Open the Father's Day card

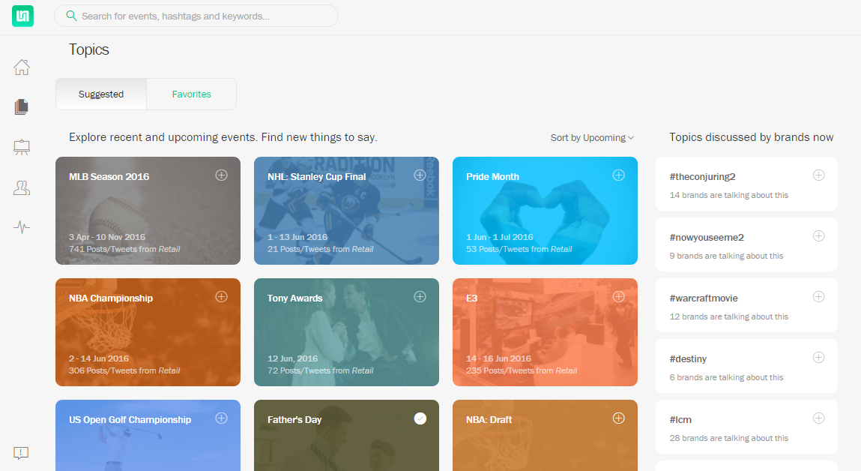click(x=346, y=435)
